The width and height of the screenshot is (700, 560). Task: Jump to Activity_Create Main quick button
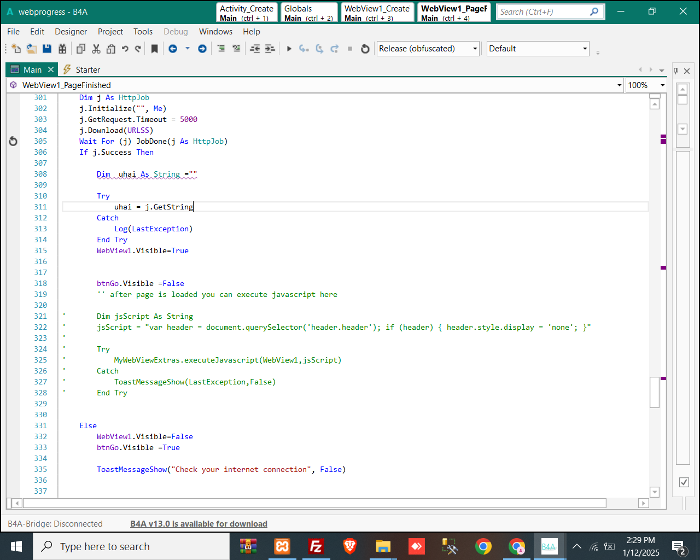246,13
